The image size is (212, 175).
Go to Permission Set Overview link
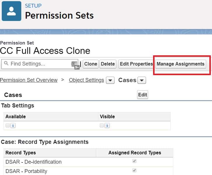29,80
